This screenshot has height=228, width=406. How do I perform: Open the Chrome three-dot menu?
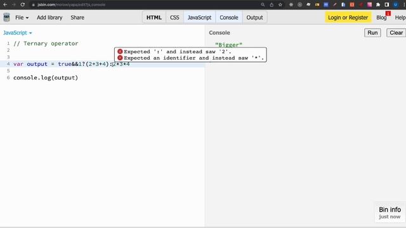click(403, 4)
